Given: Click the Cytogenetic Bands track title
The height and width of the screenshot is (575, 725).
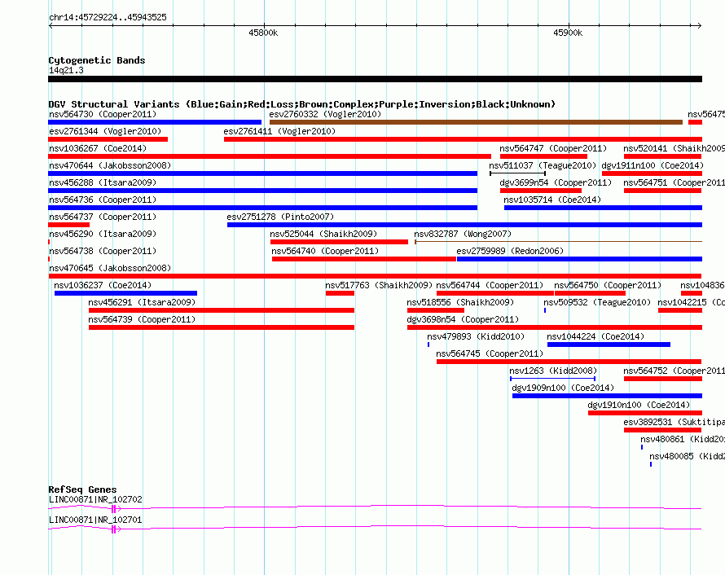Looking at the screenshot, I should tap(97, 60).
